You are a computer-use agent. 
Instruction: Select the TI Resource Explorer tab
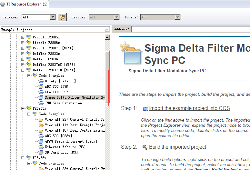(x=24, y=4)
